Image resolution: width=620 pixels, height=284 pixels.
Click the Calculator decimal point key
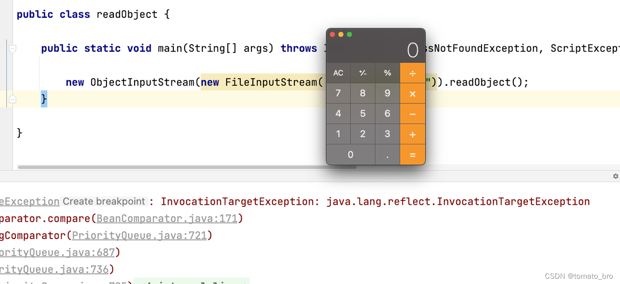[387, 155]
